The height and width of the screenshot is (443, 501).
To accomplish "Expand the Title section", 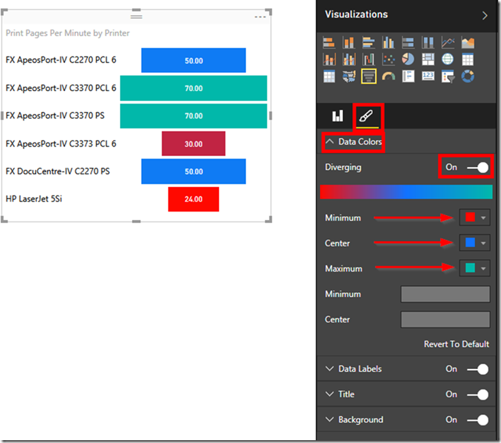I will [x=329, y=394].
